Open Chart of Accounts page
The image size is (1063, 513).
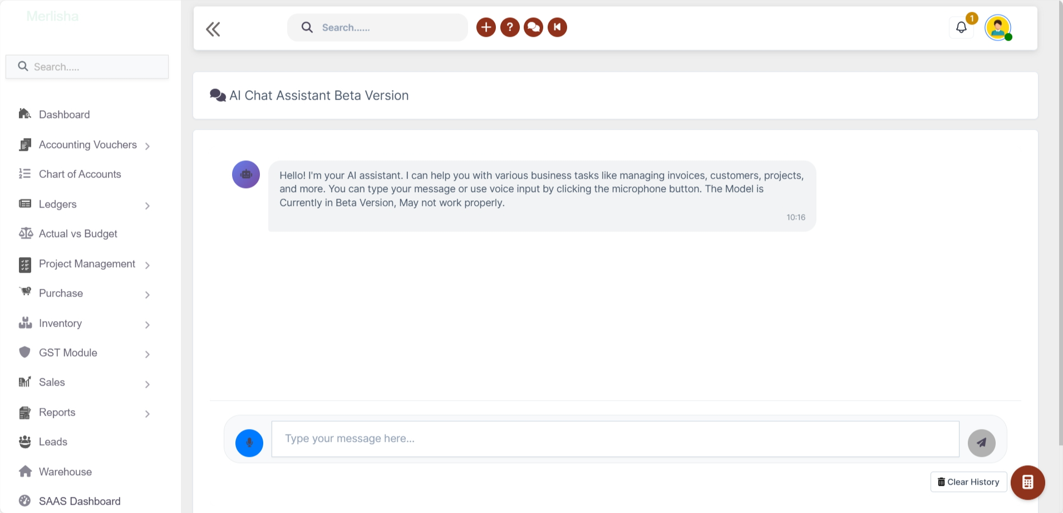[80, 174]
